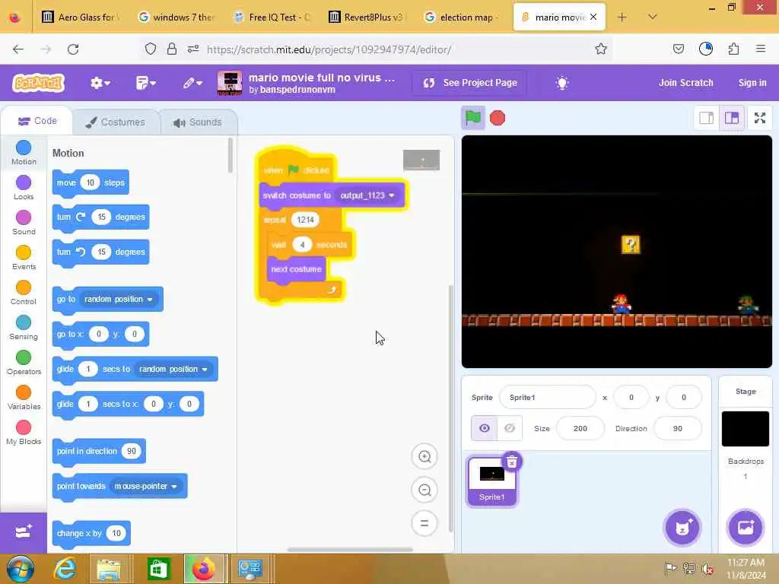The image size is (779, 584).
Task: Select the Control category circle
Action: point(24,287)
